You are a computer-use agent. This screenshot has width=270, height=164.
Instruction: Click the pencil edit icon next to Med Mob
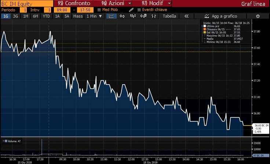pyautogui.click(x=131, y=10)
